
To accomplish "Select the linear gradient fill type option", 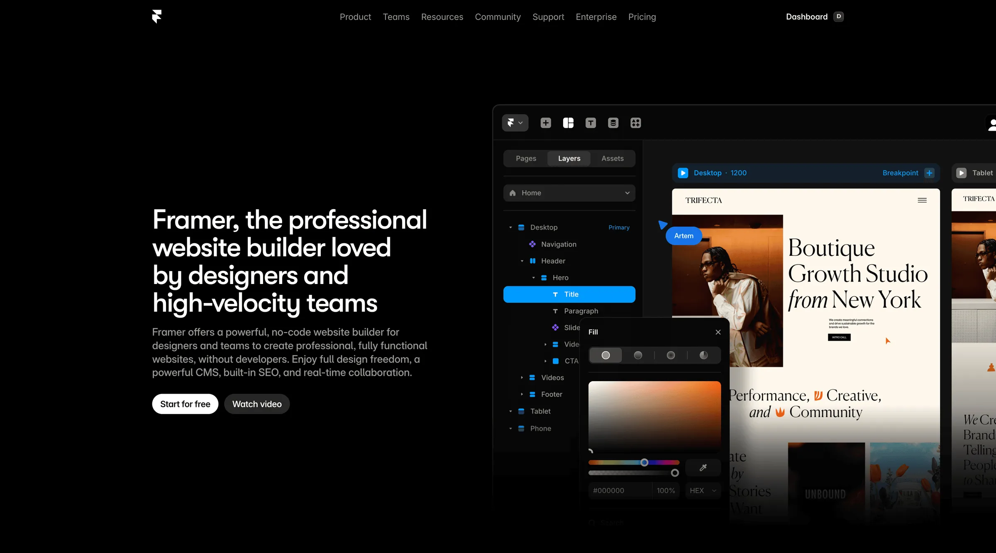I will click(x=638, y=355).
